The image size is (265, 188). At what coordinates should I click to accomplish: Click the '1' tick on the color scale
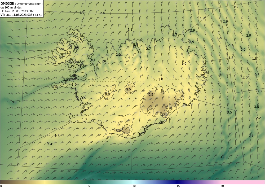(x=45, y=186)
